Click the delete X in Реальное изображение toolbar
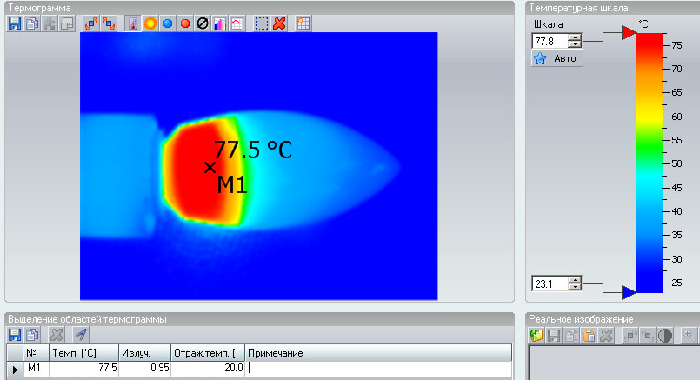 606,335
